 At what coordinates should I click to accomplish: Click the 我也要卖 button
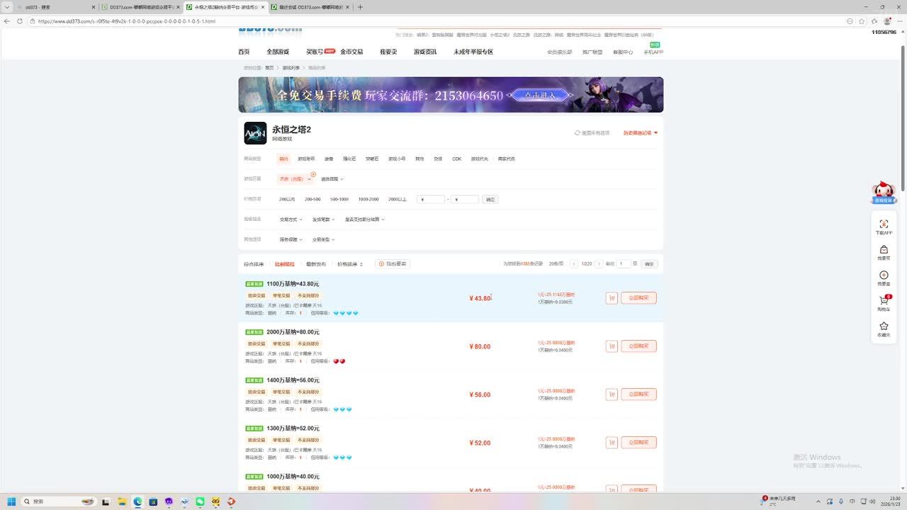tap(393, 264)
